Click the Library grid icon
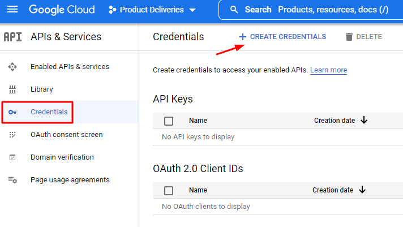 click(12, 89)
